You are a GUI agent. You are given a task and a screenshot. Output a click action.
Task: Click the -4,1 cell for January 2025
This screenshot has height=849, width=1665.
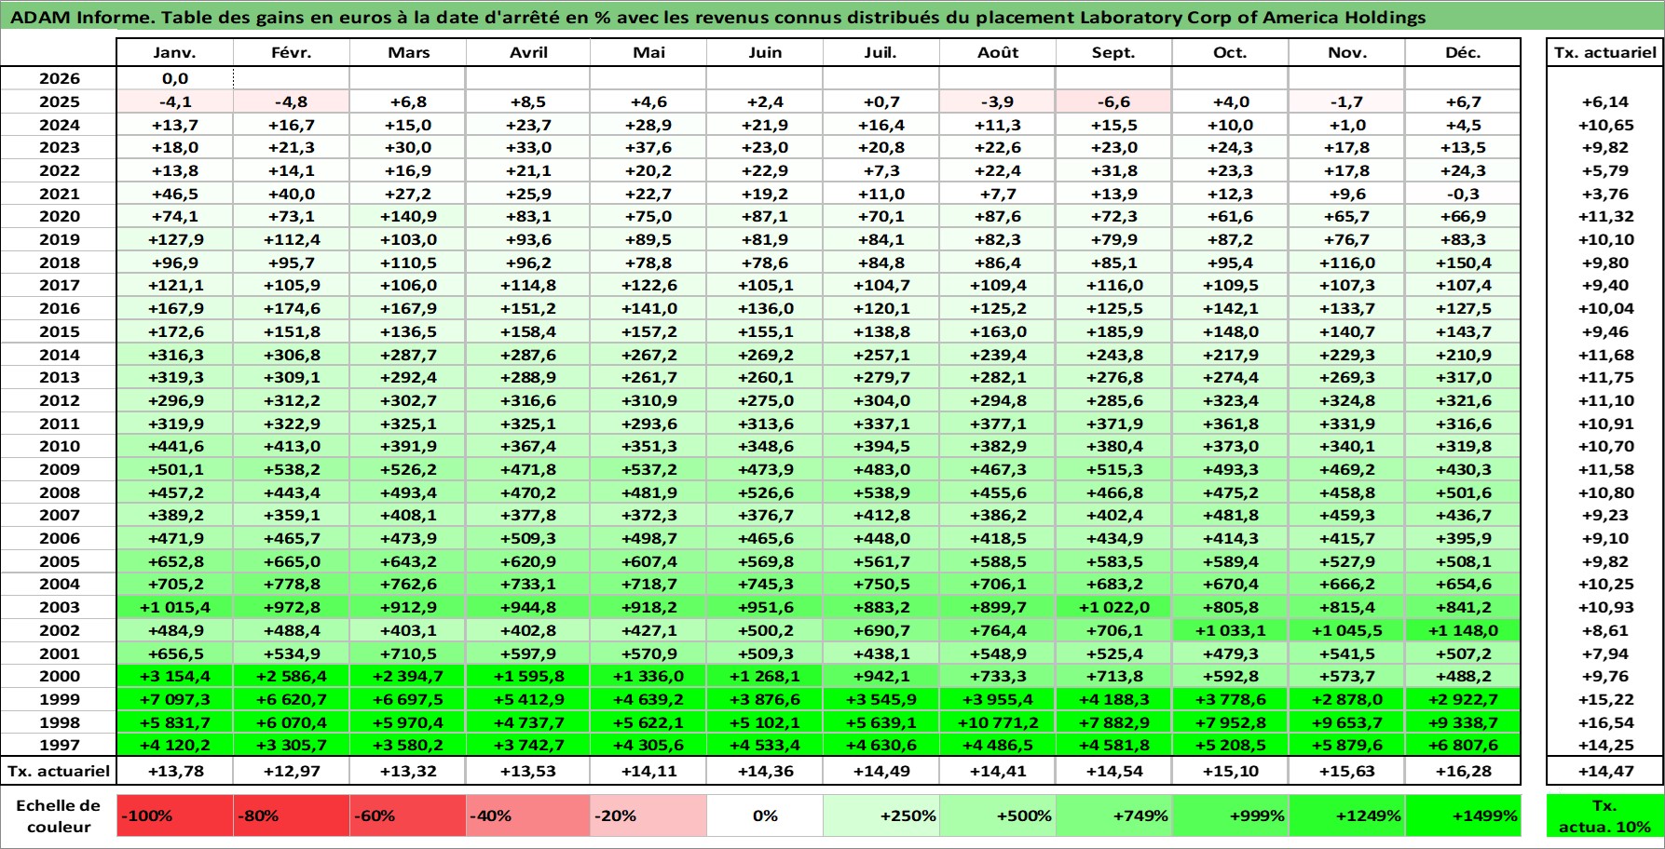coord(175,101)
